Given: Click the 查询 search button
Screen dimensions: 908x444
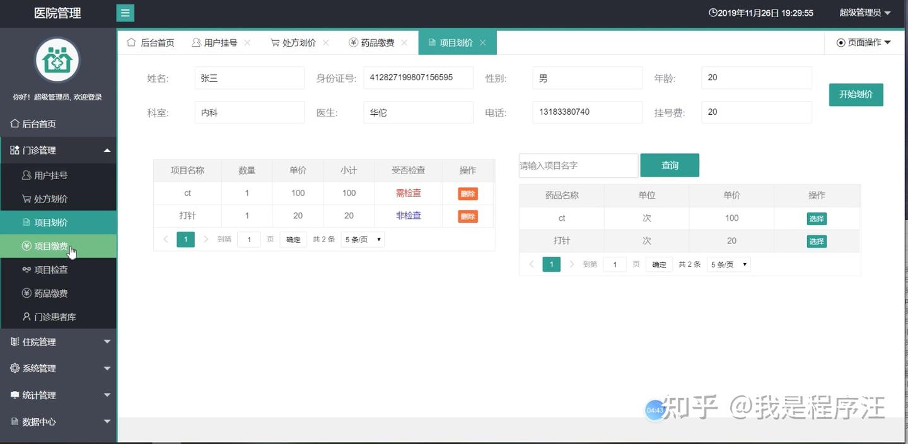Looking at the screenshot, I should (670, 165).
